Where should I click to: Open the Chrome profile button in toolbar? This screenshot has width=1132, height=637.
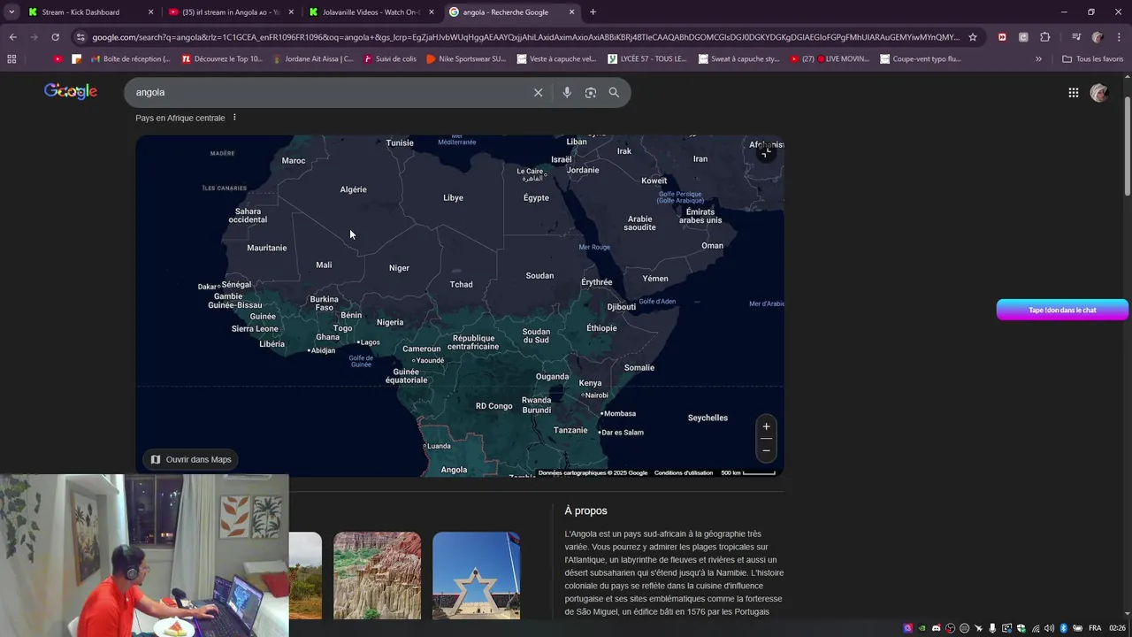[x=1098, y=37]
